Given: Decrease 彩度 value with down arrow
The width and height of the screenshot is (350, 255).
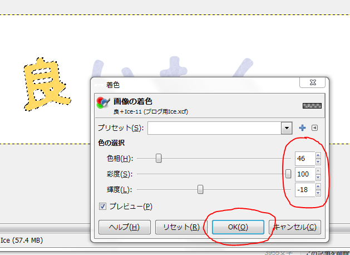Looking at the screenshot, I should (318, 177).
